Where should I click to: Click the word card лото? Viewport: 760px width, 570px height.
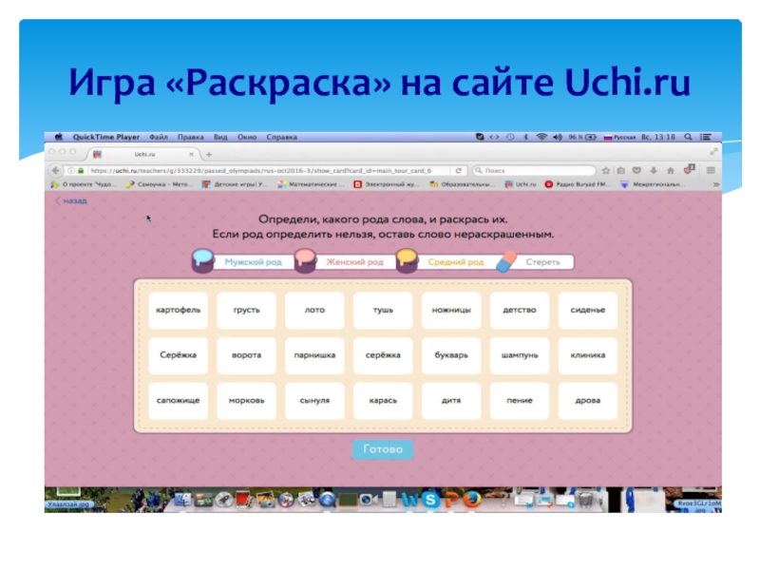pos(314,310)
